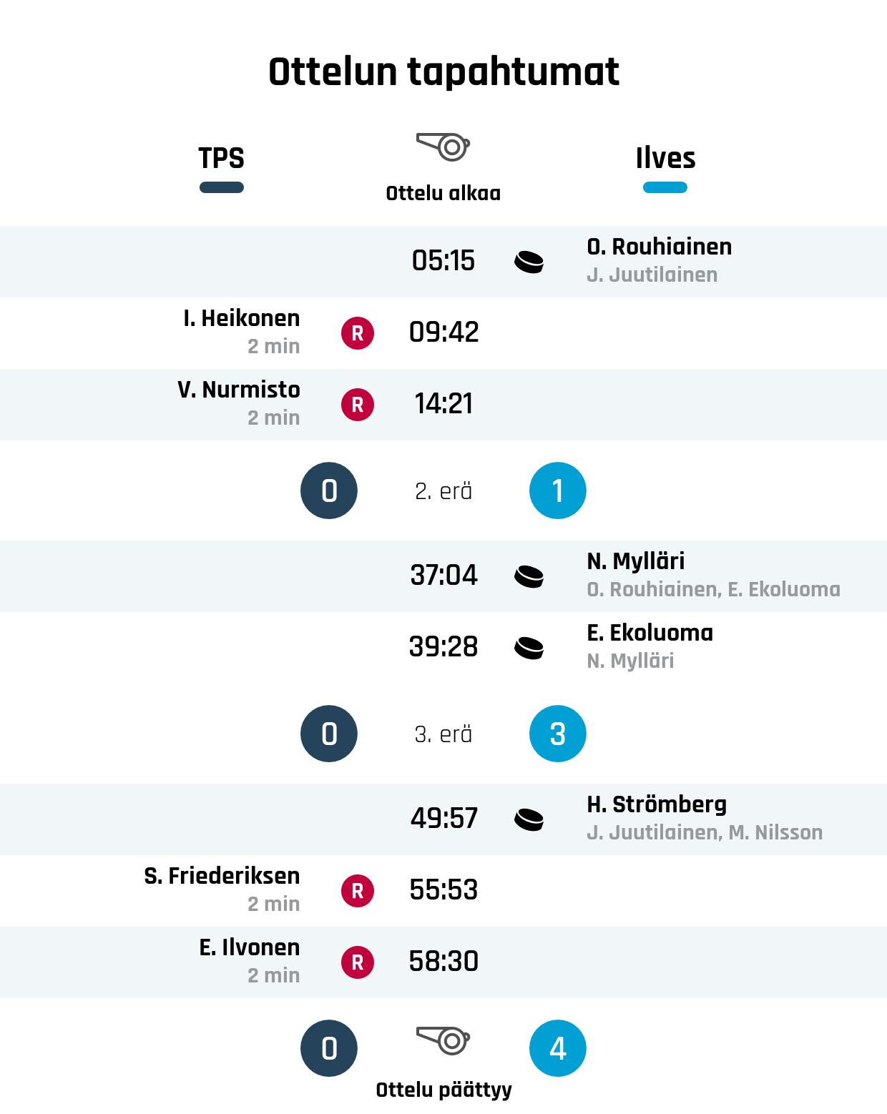Open goal scorer H. Strömberg
This screenshot has height=1114, width=887.
[656, 804]
